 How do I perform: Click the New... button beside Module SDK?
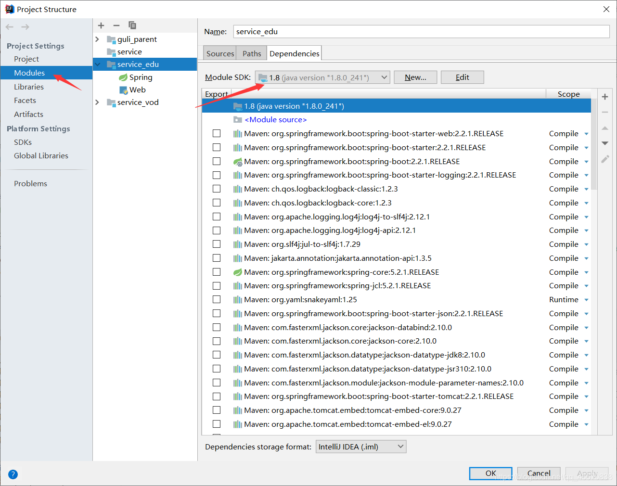click(x=415, y=77)
